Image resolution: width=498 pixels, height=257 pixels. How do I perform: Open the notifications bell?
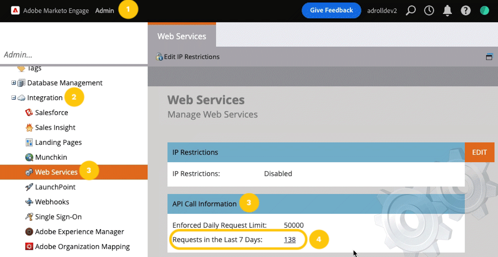point(447,11)
